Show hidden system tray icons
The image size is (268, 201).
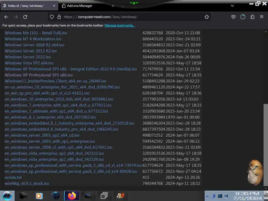coord(208,196)
